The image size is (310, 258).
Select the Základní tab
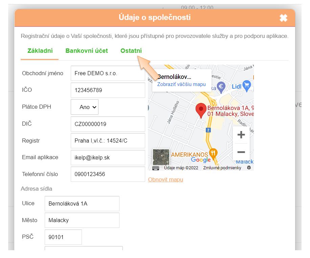(x=40, y=51)
